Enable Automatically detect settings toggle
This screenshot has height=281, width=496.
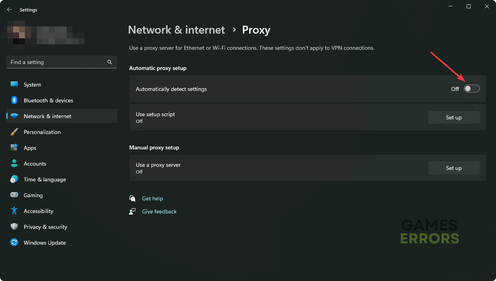click(x=471, y=89)
